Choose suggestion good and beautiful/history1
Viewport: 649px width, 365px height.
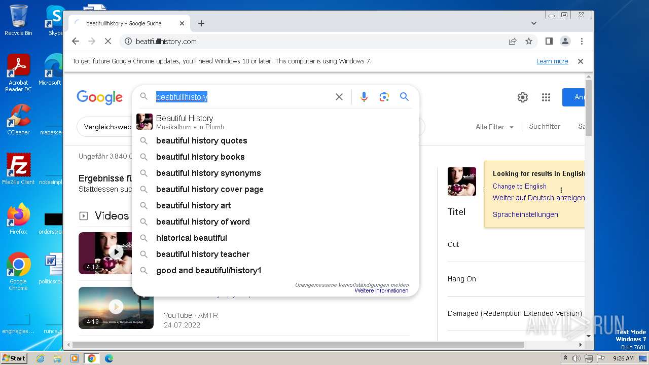(x=276, y=270)
